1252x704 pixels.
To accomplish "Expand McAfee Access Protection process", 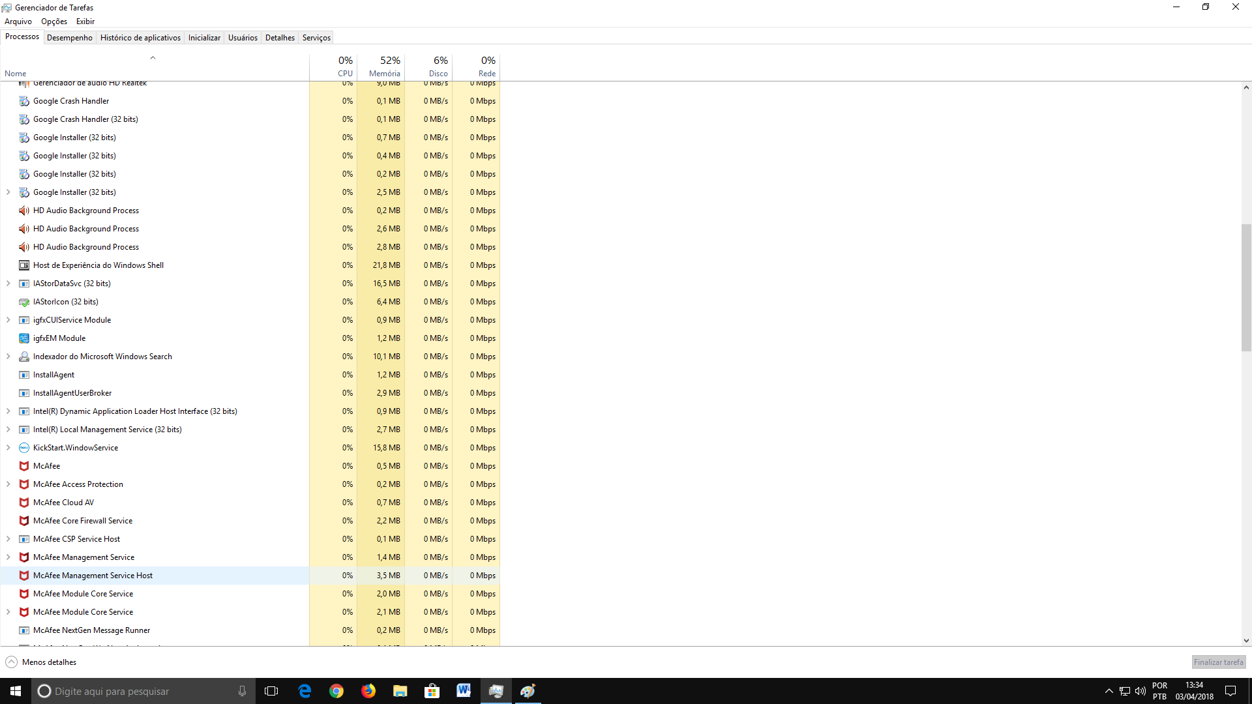I will click(x=8, y=484).
